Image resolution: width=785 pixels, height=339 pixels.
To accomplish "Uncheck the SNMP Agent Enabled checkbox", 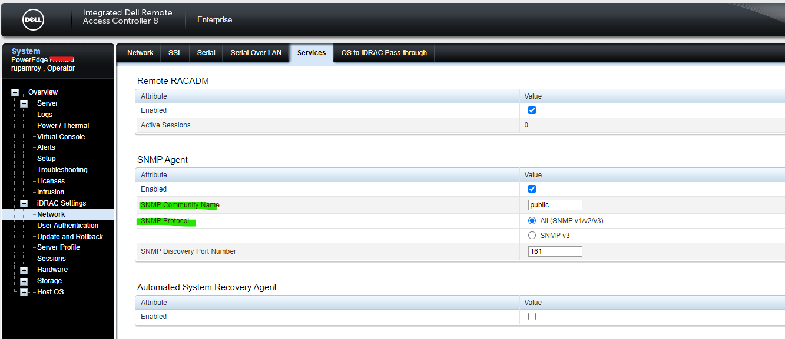I will pyautogui.click(x=532, y=189).
